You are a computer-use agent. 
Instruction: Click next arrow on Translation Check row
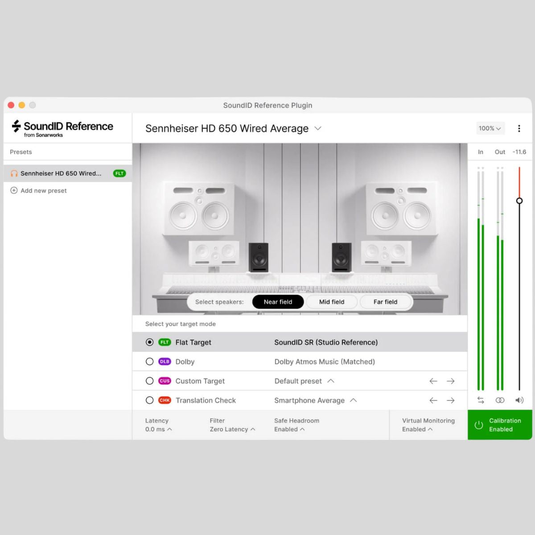pos(451,400)
